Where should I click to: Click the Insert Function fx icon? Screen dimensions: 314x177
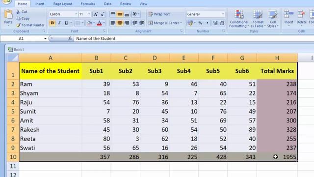tap(70, 38)
